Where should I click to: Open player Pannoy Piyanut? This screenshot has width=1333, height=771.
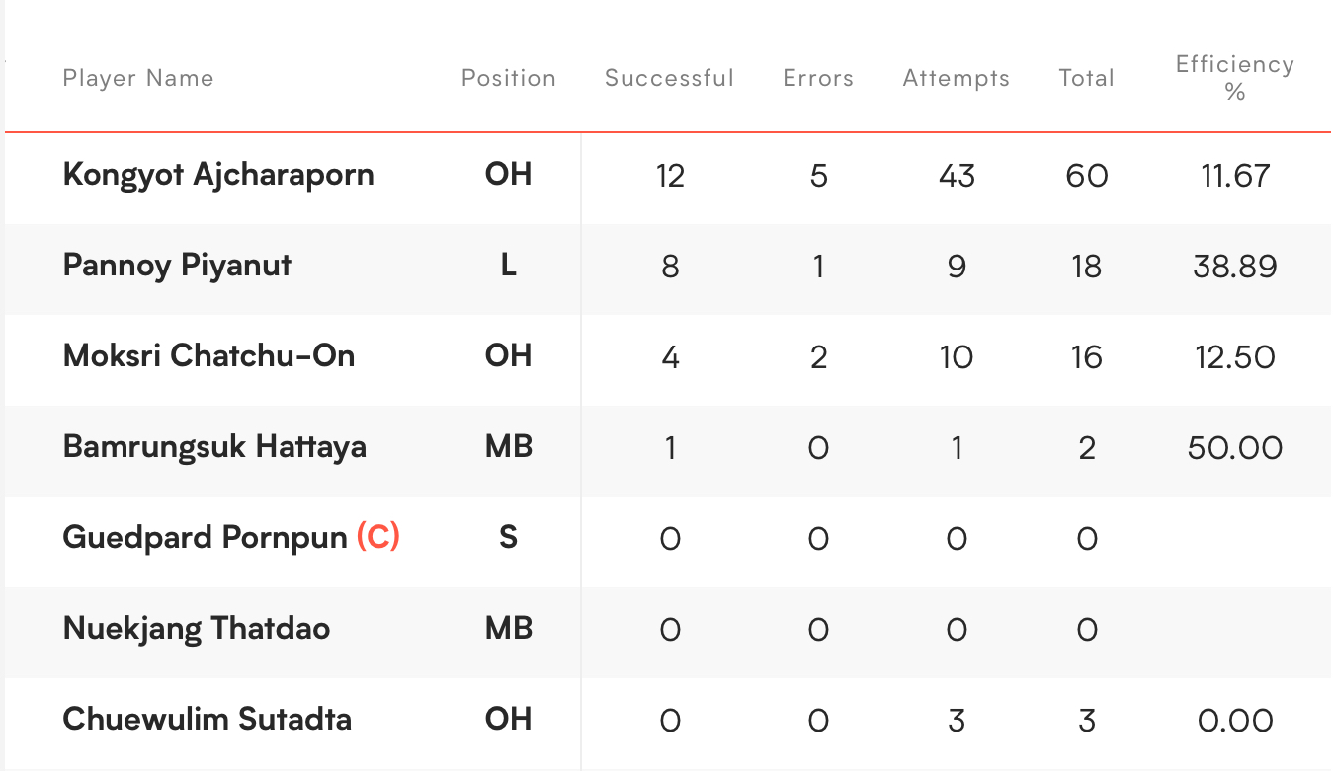[177, 266]
